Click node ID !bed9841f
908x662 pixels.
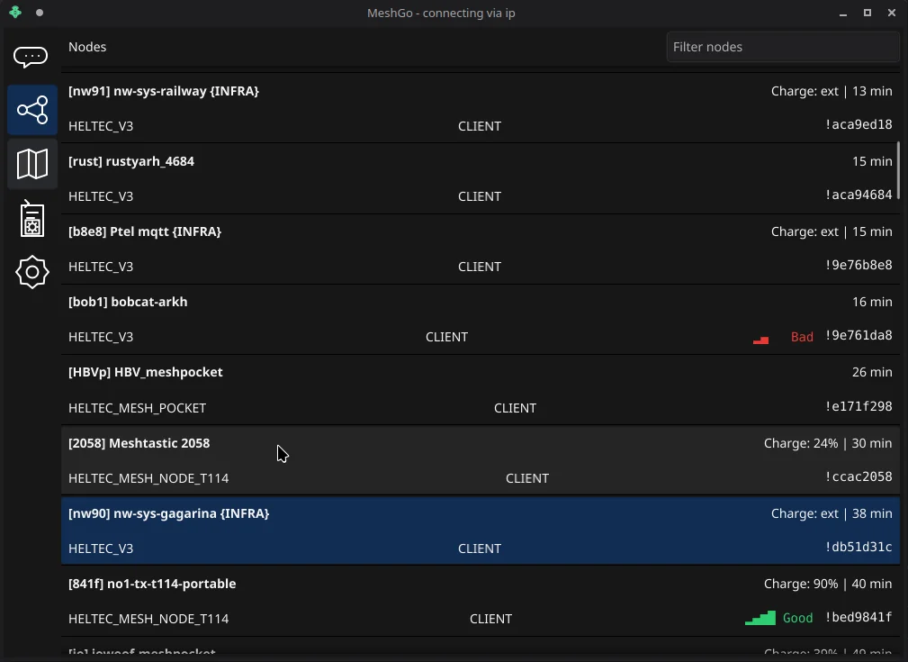(859, 617)
